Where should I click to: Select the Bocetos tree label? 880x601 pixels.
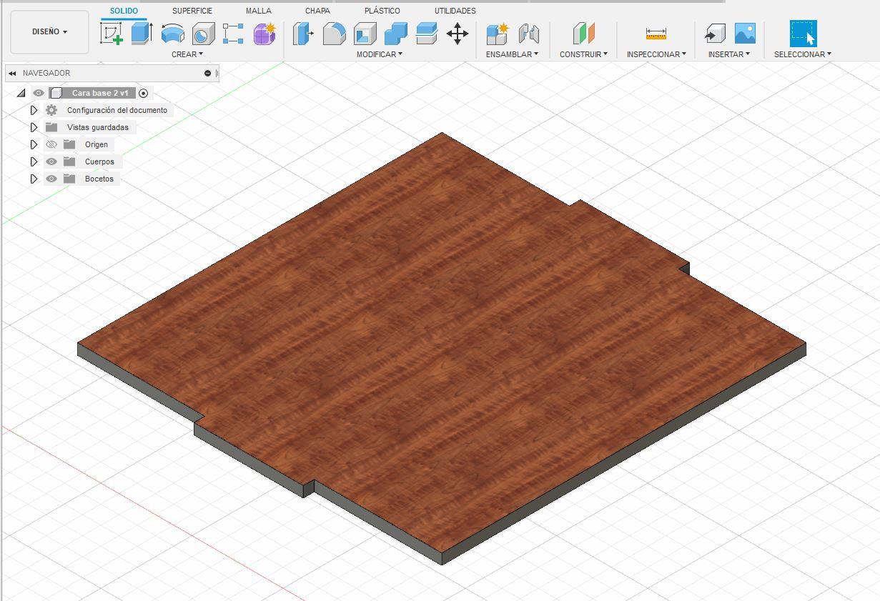tap(99, 179)
